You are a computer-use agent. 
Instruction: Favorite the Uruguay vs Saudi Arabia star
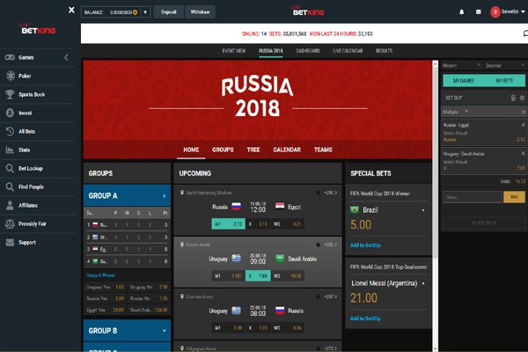(x=318, y=245)
